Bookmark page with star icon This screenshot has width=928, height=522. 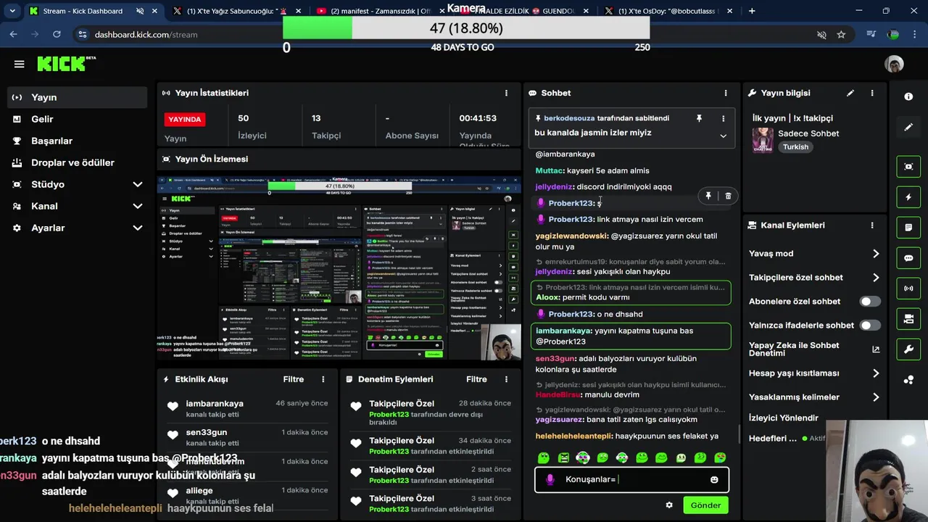tap(841, 34)
